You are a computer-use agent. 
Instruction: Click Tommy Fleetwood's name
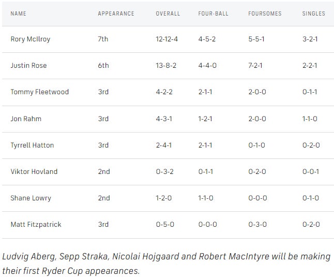click(39, 92)
